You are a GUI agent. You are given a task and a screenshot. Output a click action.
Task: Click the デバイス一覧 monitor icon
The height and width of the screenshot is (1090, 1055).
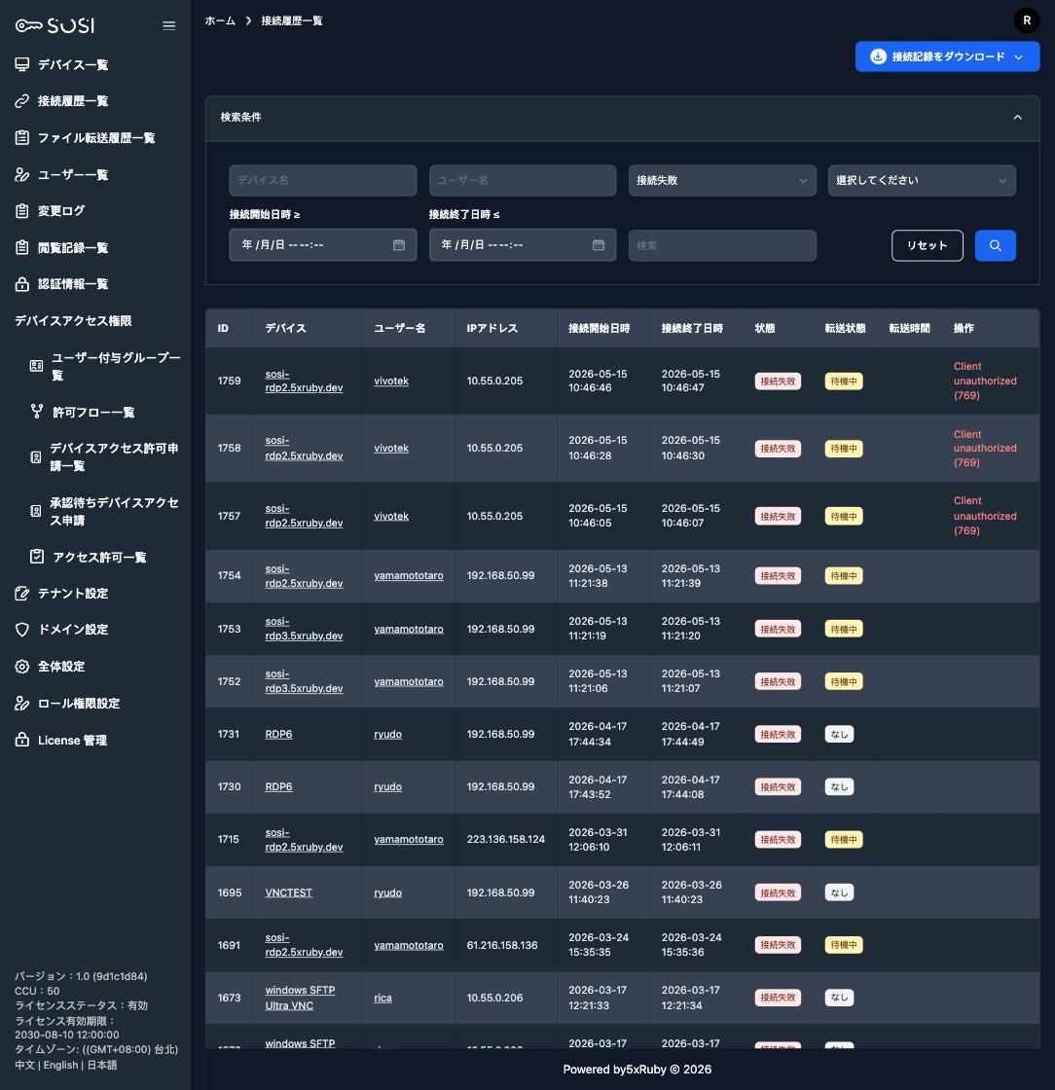22,64
